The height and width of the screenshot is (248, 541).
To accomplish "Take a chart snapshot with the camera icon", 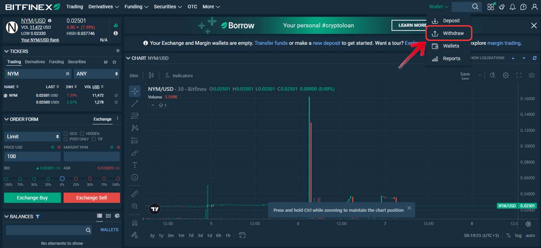I will pyautogui.click(x=531, y=75).
